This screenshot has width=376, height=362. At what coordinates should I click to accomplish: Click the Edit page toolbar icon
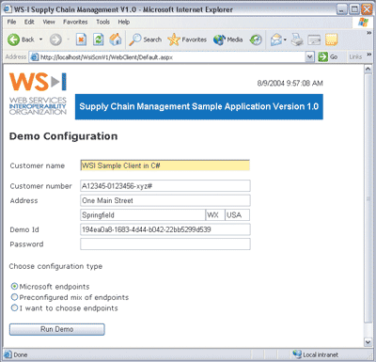(314, 39)
